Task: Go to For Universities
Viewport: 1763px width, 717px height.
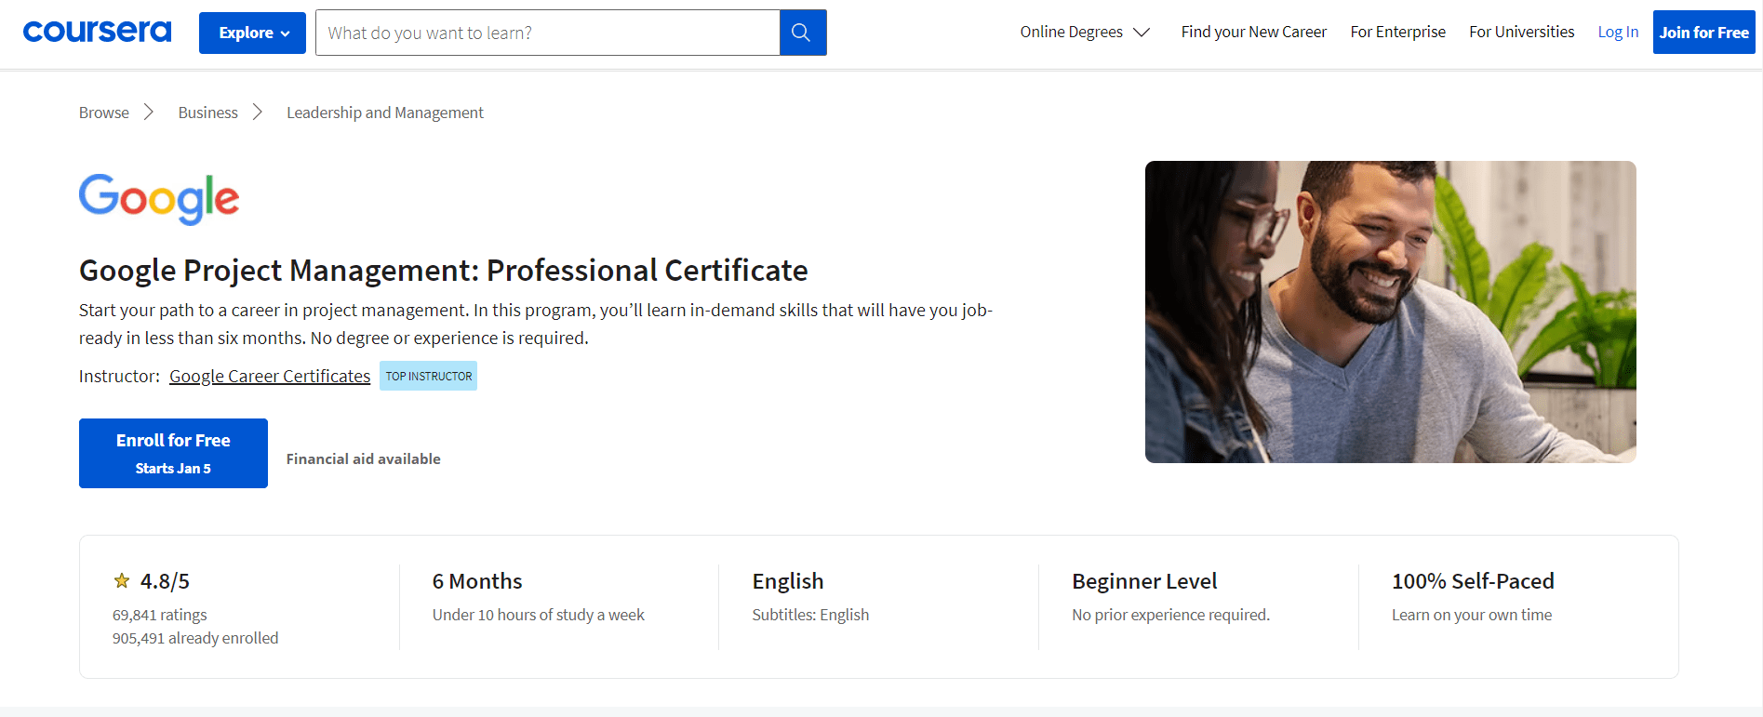Action: [x=1521, y=32]
